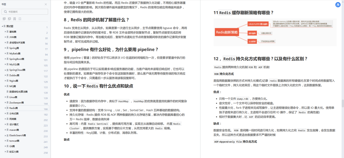
Task: Close the 书签 bookmarks panel
Action: coord(46,4)
